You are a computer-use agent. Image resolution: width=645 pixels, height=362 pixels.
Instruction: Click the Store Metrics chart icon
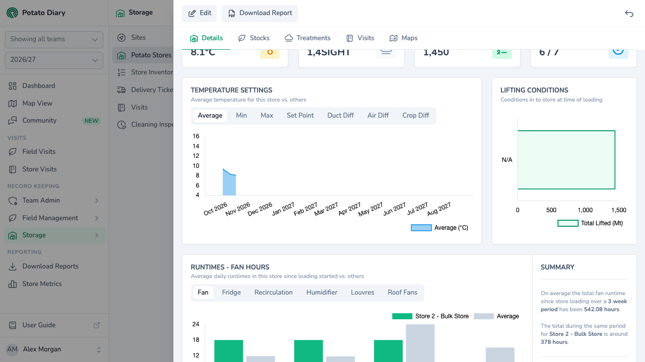[x=13, y=284]
